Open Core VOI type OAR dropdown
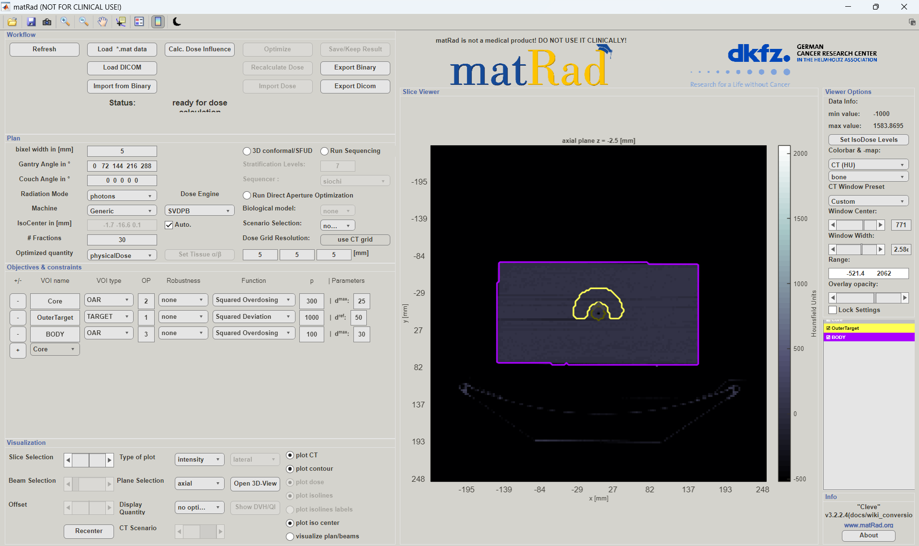 click(109, 300)
